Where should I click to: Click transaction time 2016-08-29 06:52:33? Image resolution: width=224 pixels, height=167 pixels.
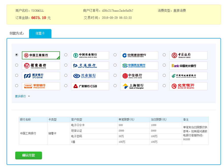coord(117,18)
